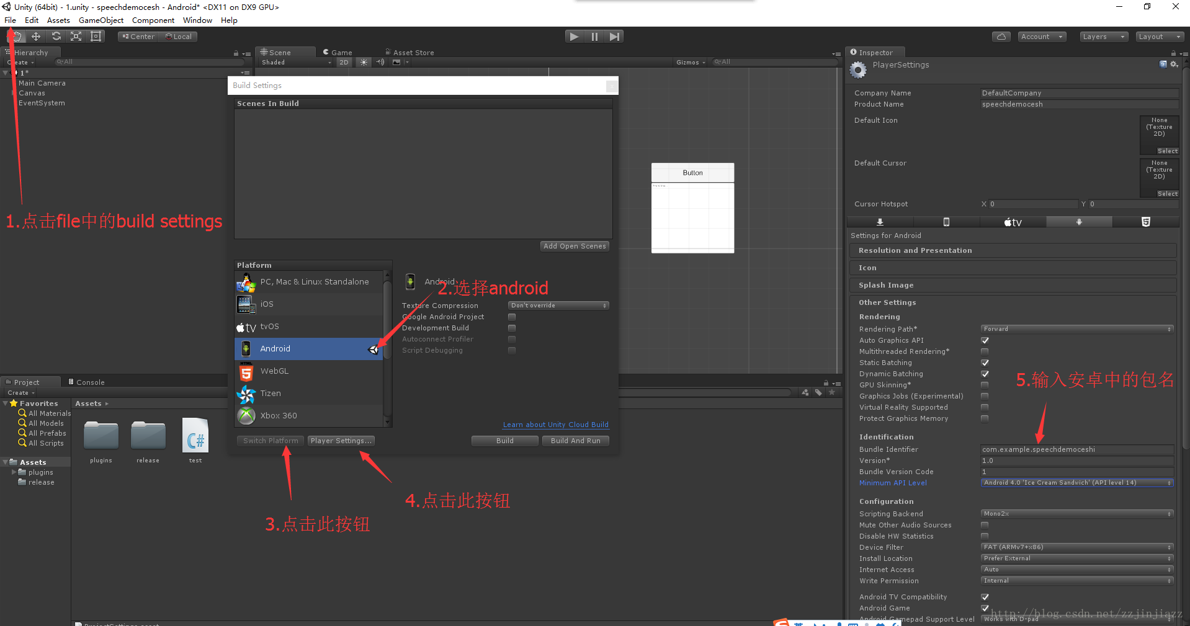Screen dimensions: 1190x626
Task: Open Minimum API Level dropdown
Action: 1077,483
